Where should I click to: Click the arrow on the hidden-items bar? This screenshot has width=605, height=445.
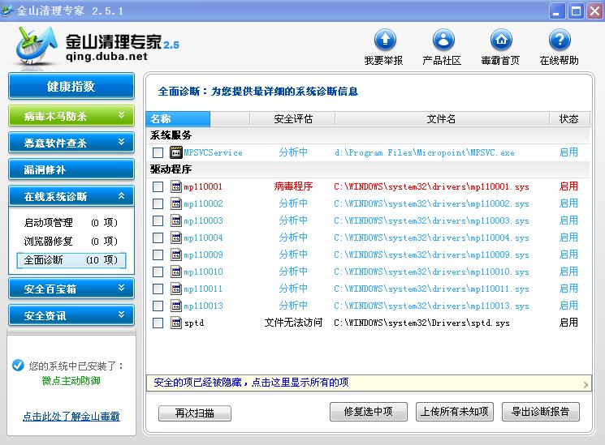[x=586, y=384]
